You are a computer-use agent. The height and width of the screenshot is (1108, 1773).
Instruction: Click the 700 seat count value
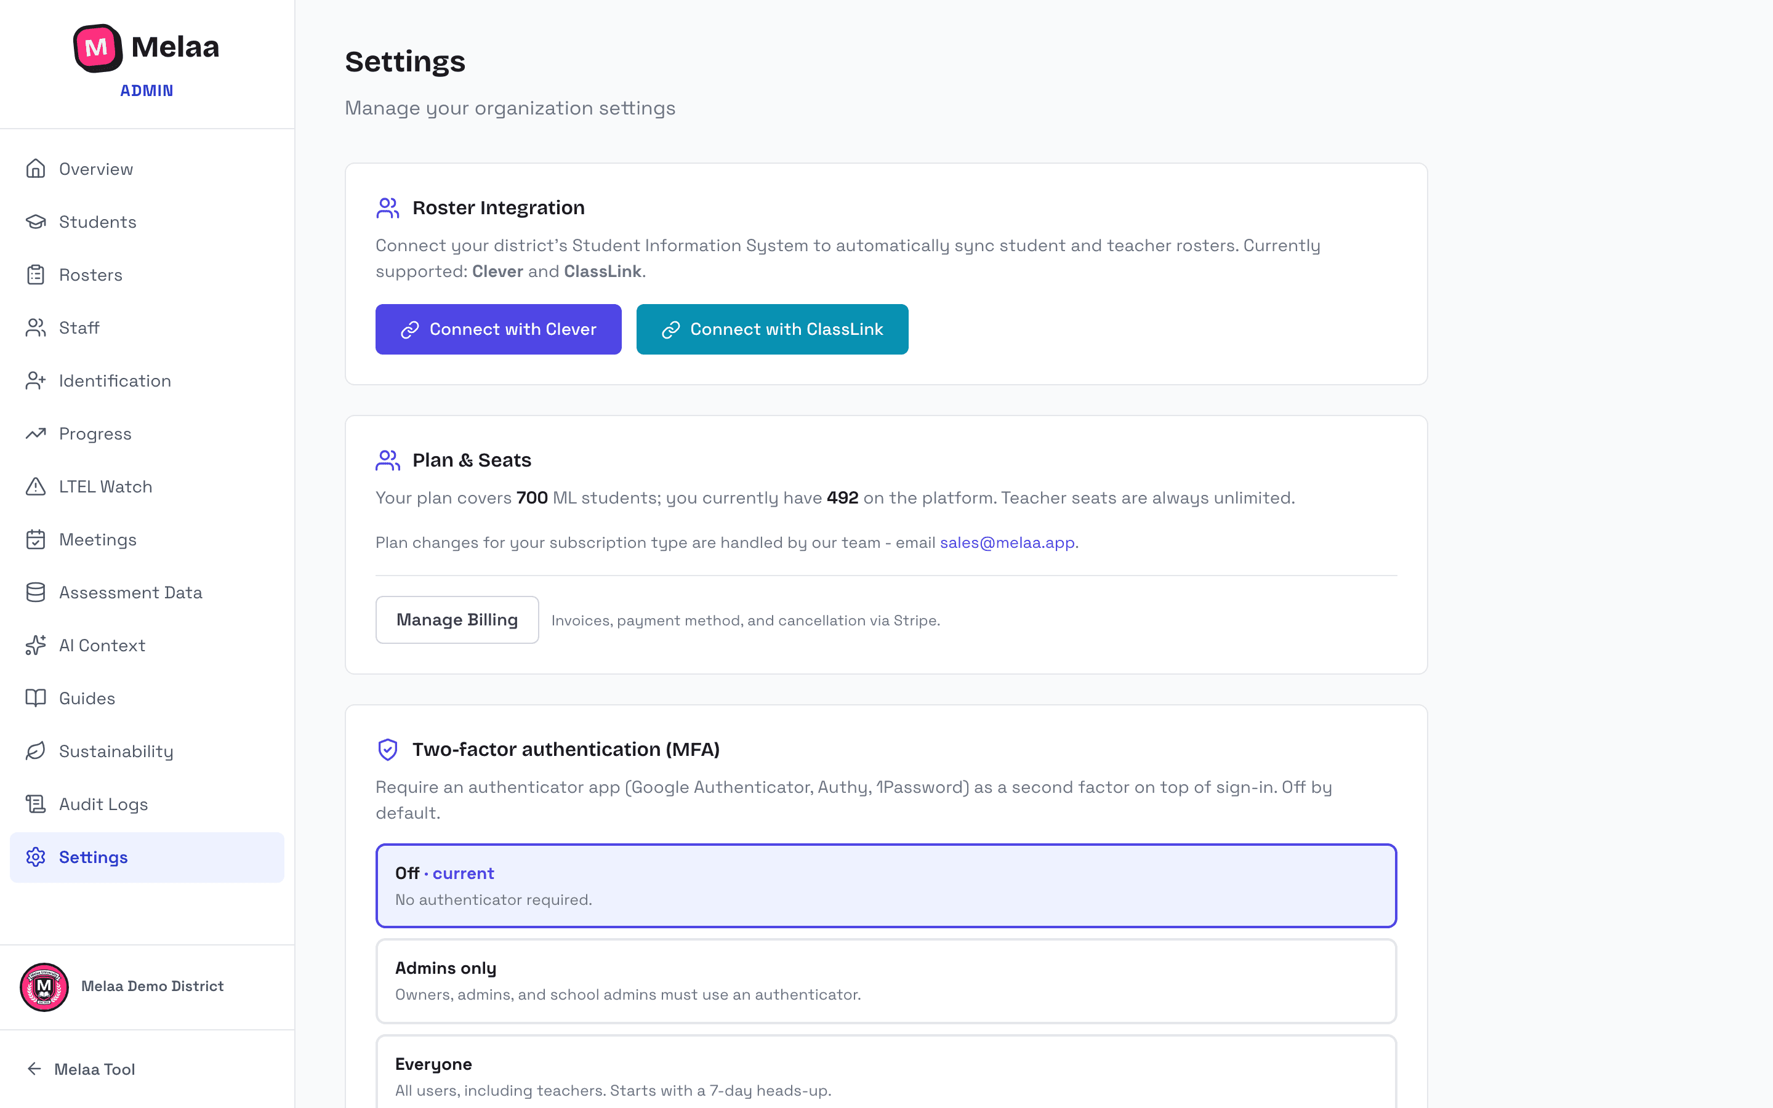click(x=532, y=497)
